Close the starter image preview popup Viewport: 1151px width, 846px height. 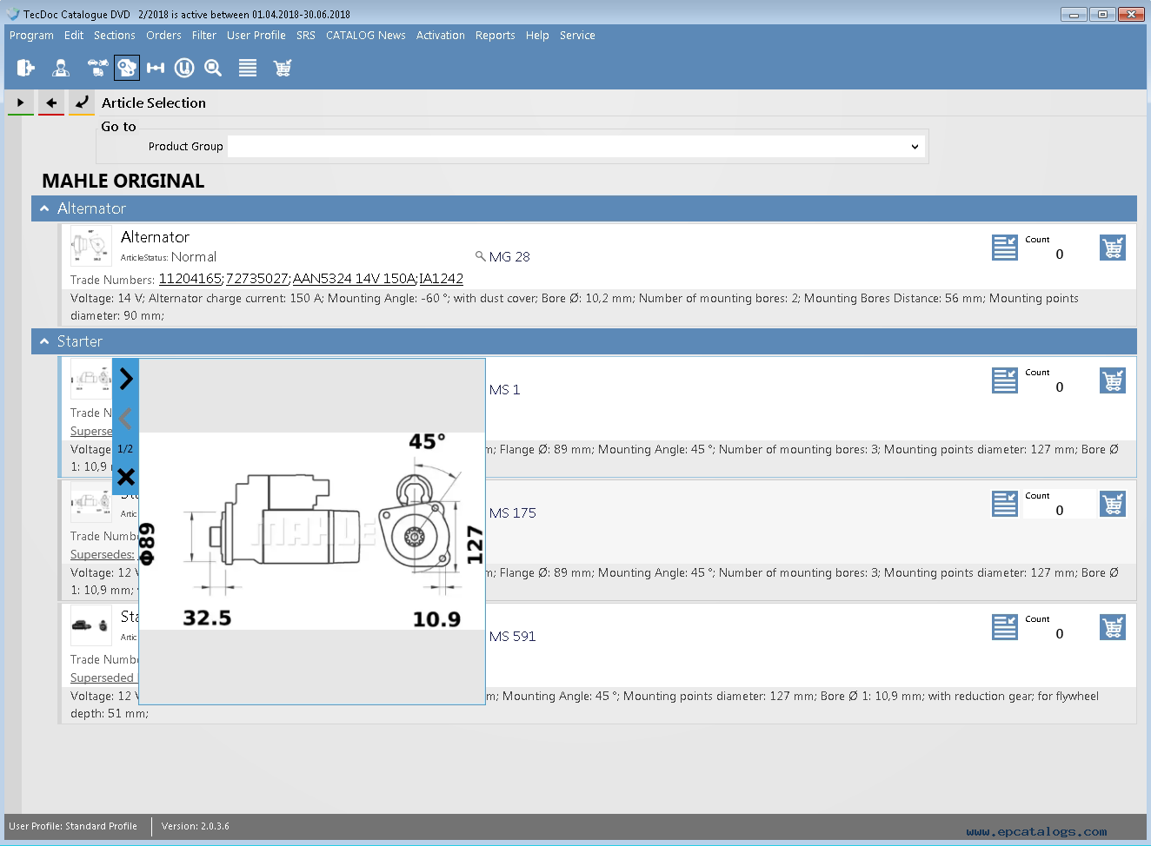click(126, 476)
